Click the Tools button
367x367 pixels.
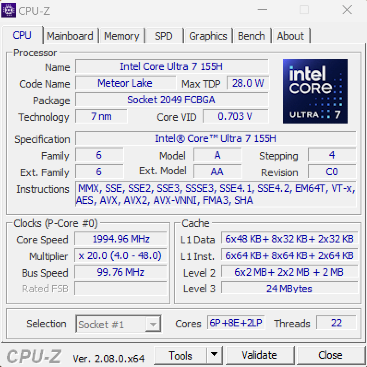pyautogui.click(x=180, y=355)
